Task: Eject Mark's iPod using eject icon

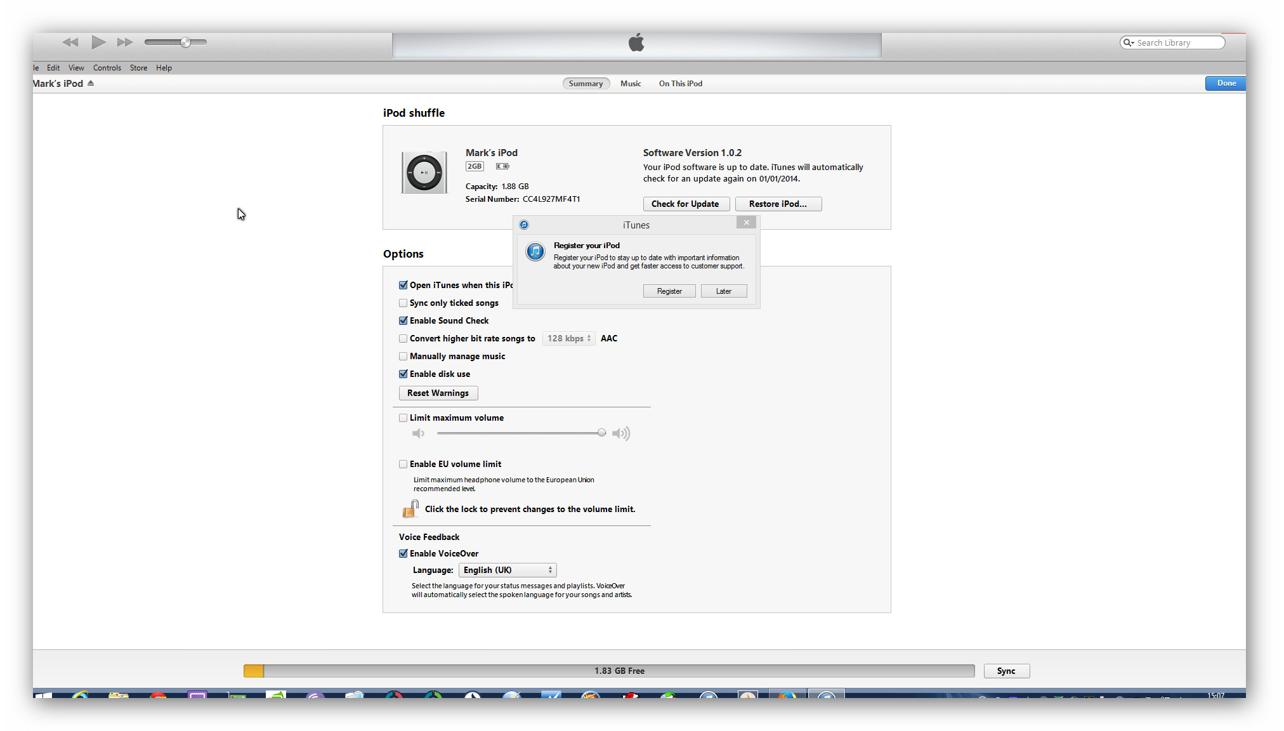Action: [x=91, y=83]
